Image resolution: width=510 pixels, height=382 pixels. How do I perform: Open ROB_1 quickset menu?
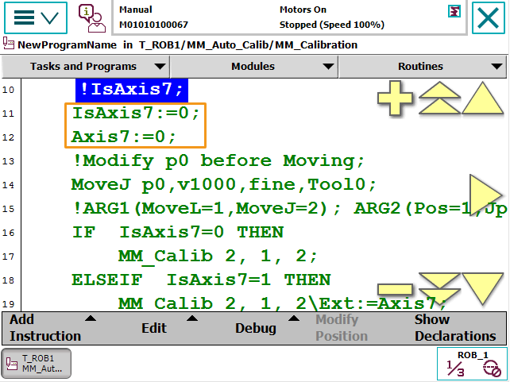(x=473, y=364)
